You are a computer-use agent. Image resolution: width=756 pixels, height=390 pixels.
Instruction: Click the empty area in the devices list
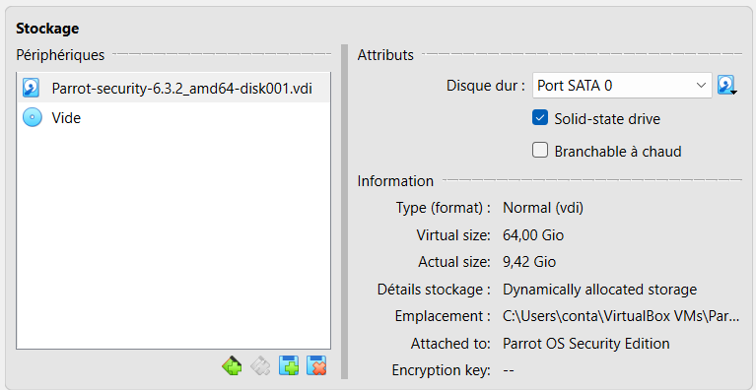[173, 239]
